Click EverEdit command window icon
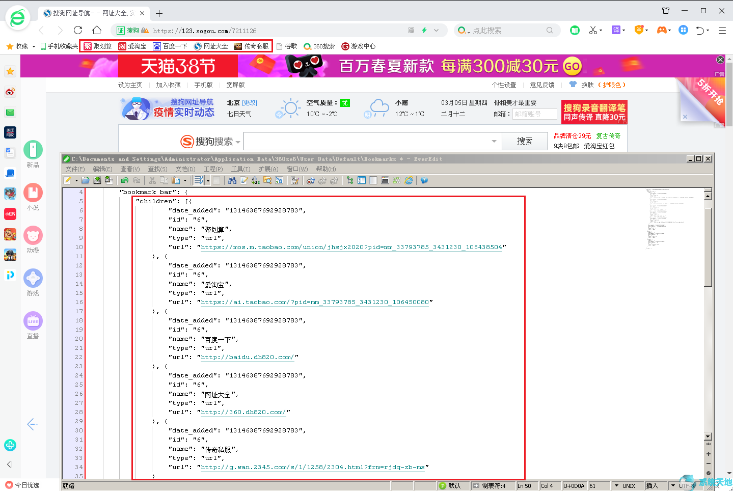The height and width of the screenshot is (491, 733). (x=385, y=180)
